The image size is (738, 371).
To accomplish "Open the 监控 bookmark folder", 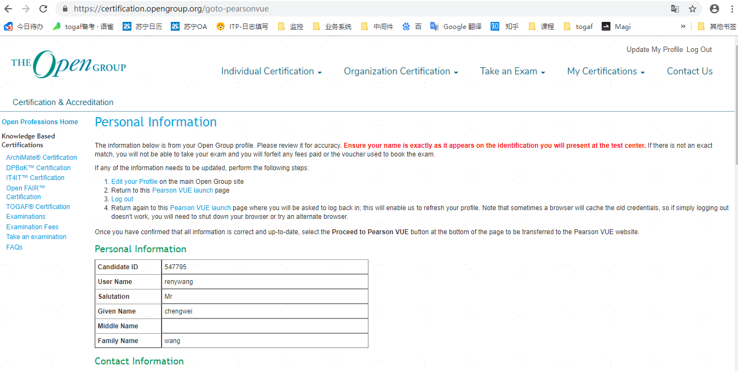I will coord(290,26).
